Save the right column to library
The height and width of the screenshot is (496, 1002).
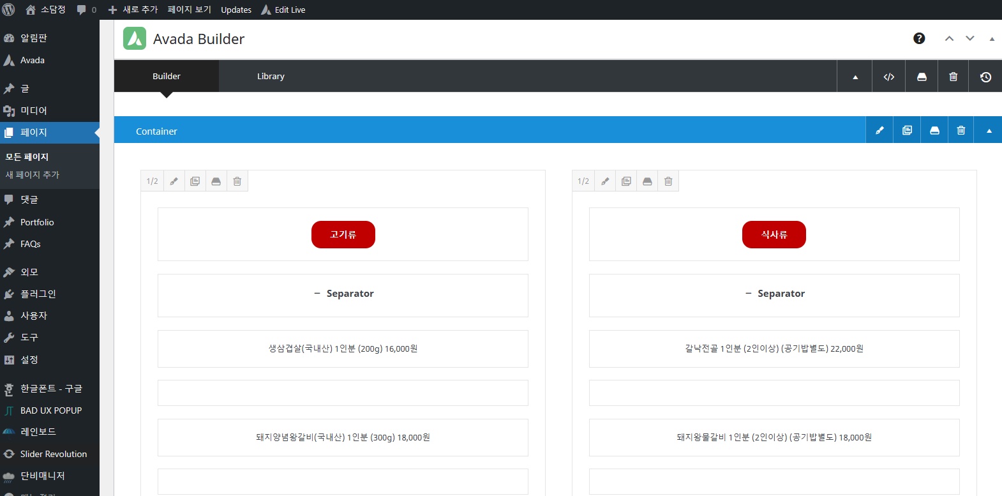click(x=647, y=181)
